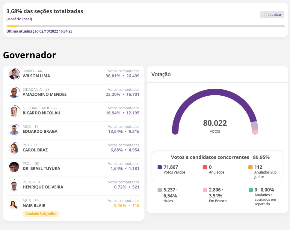Click Ricardo Nicolau's candidate photo
This screenshot has height=230, width=290.
14,111
